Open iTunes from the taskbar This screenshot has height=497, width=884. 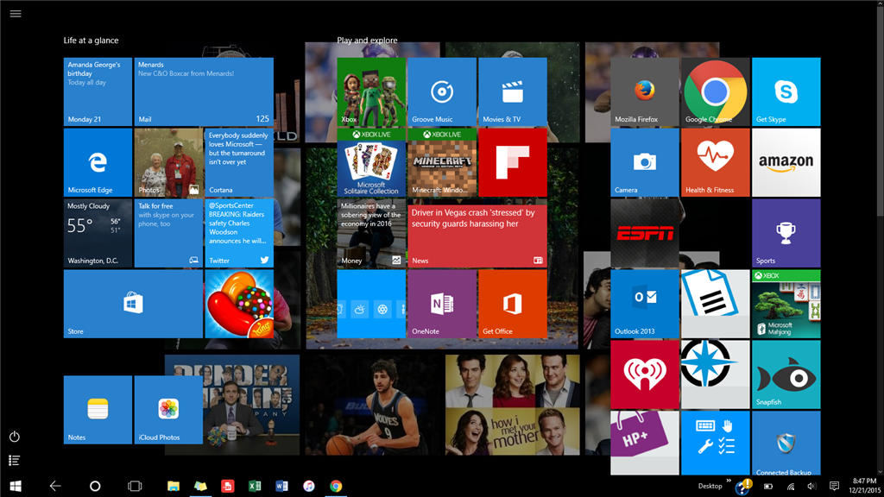pos(309,486)
